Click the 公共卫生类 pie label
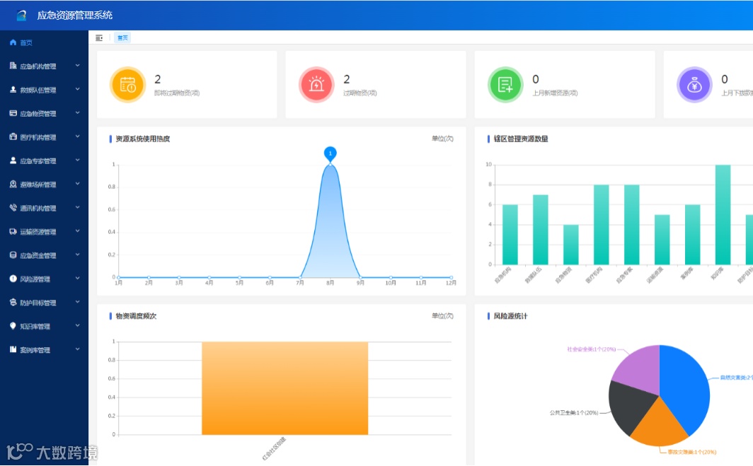753x466 pixels. pyautogui.click(x=574, y=413)
